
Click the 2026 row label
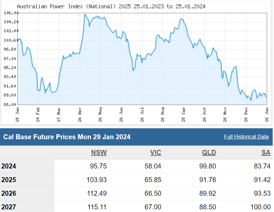click(9, 193)
